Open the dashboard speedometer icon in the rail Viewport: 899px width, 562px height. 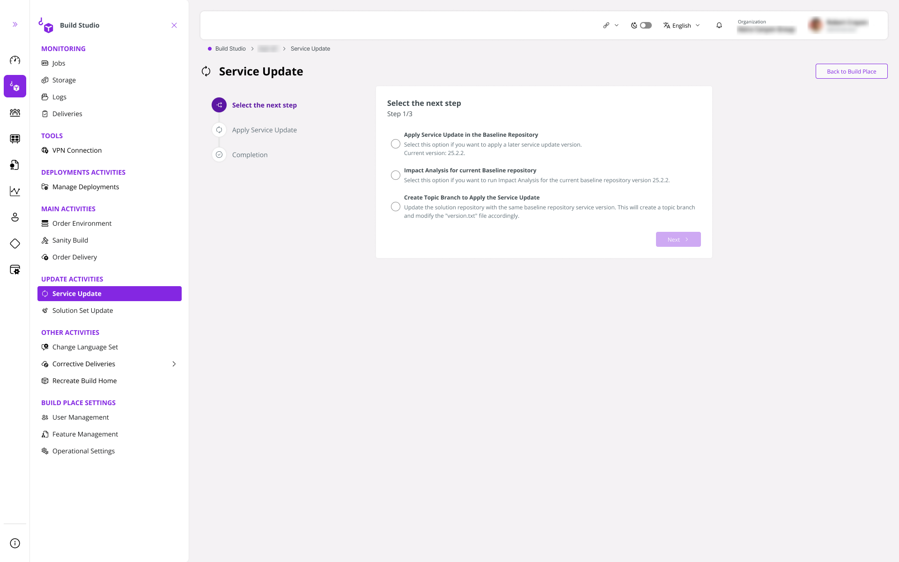click(x=15, y=60)
